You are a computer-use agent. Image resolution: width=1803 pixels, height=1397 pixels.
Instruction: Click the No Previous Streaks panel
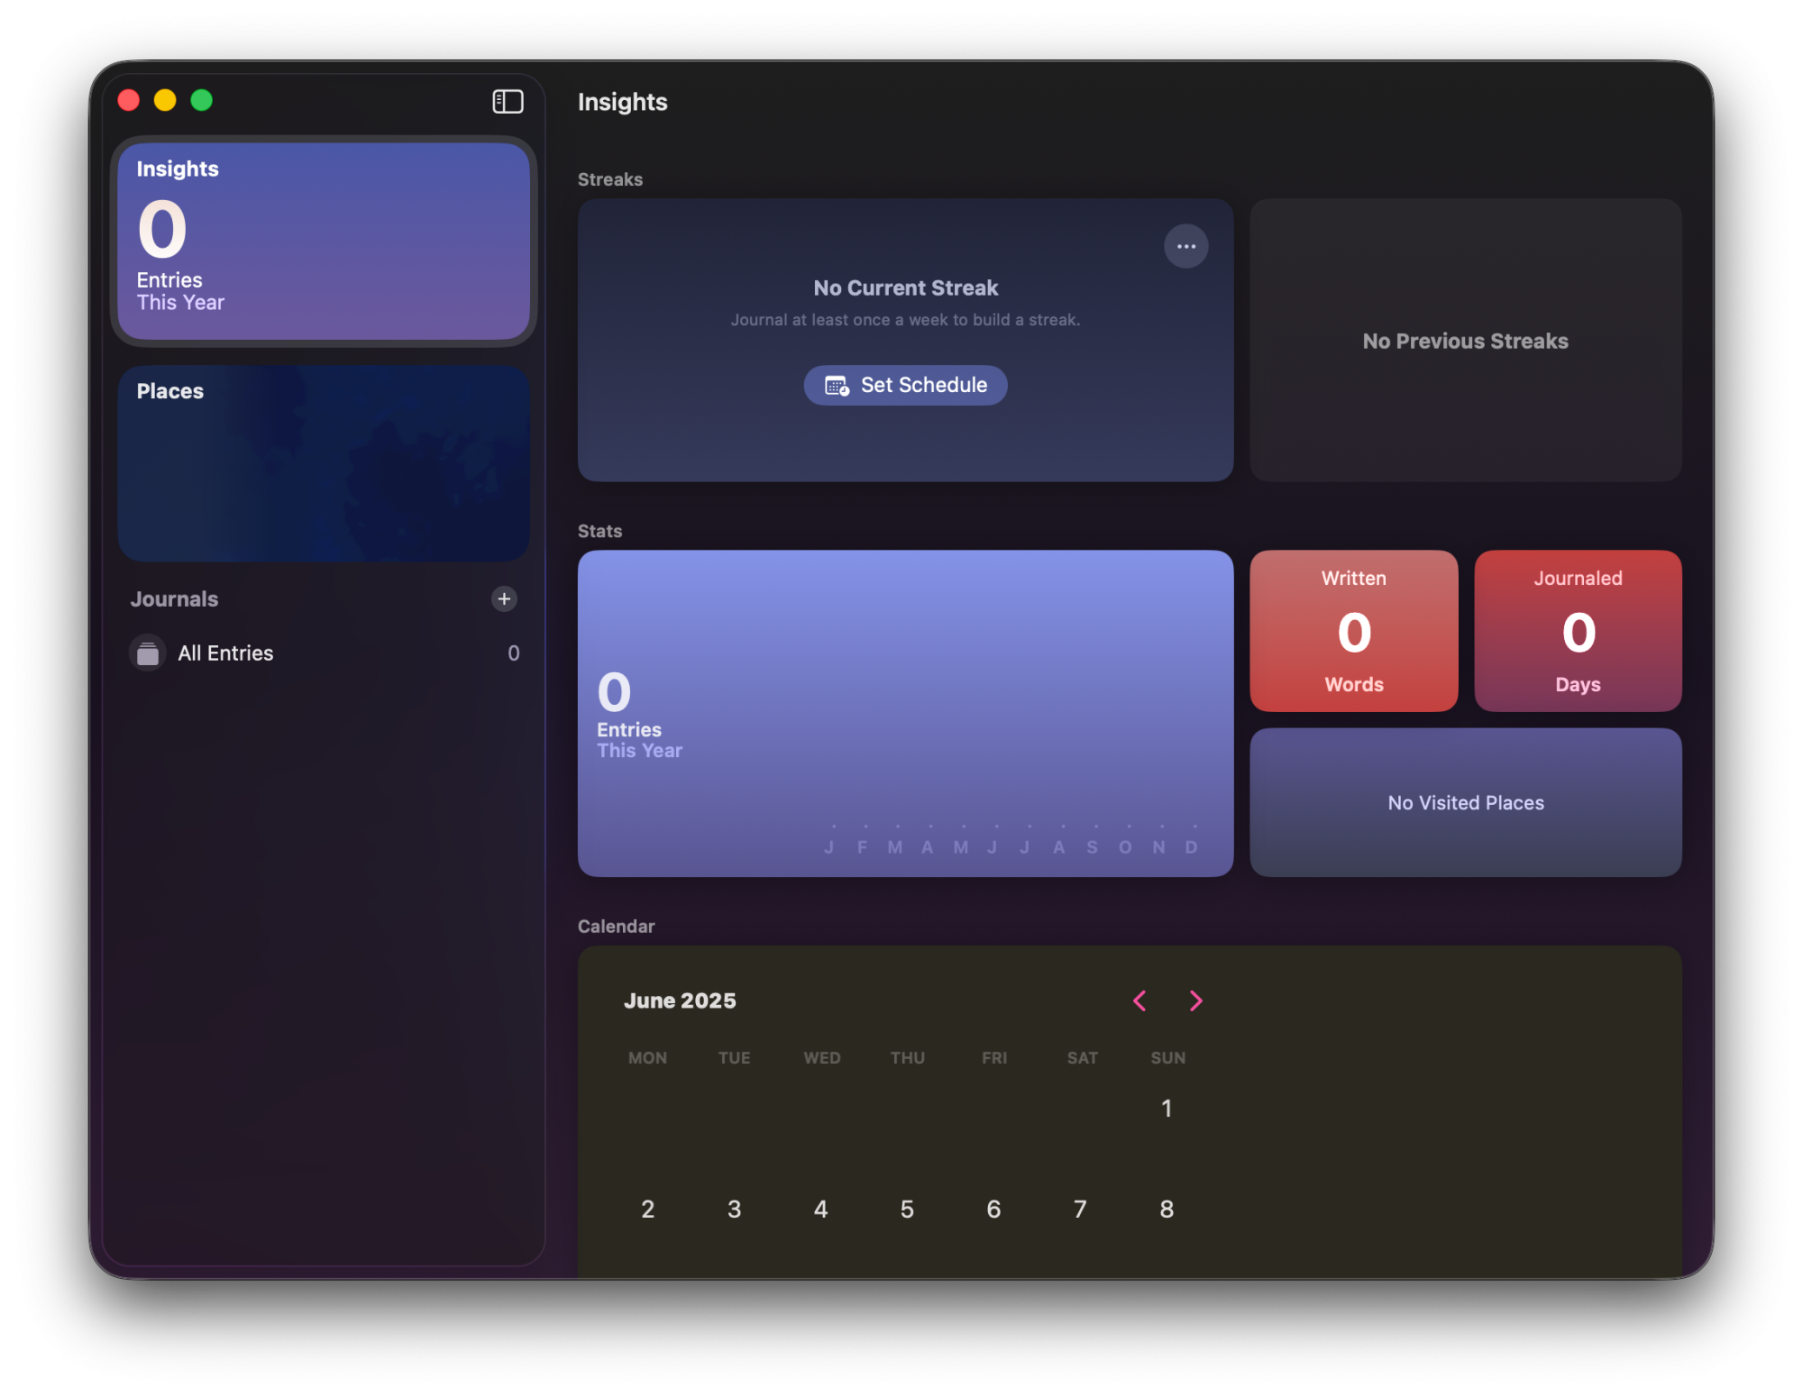tap(1465, 341)
